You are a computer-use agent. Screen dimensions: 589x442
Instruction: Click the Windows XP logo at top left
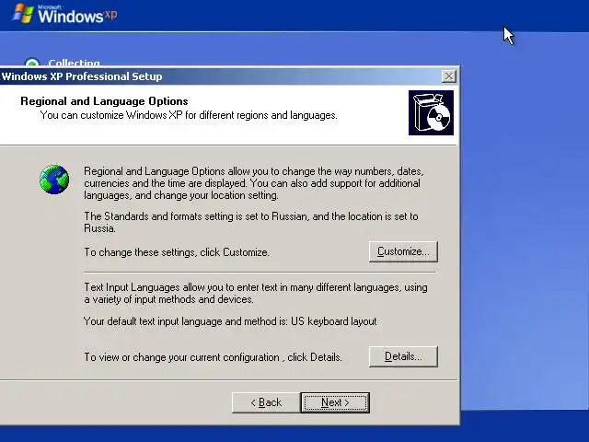[x=64, y=15]
